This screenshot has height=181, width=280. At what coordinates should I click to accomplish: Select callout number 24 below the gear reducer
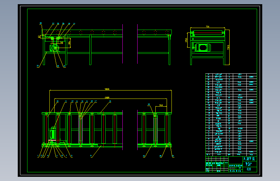(58, 66)
